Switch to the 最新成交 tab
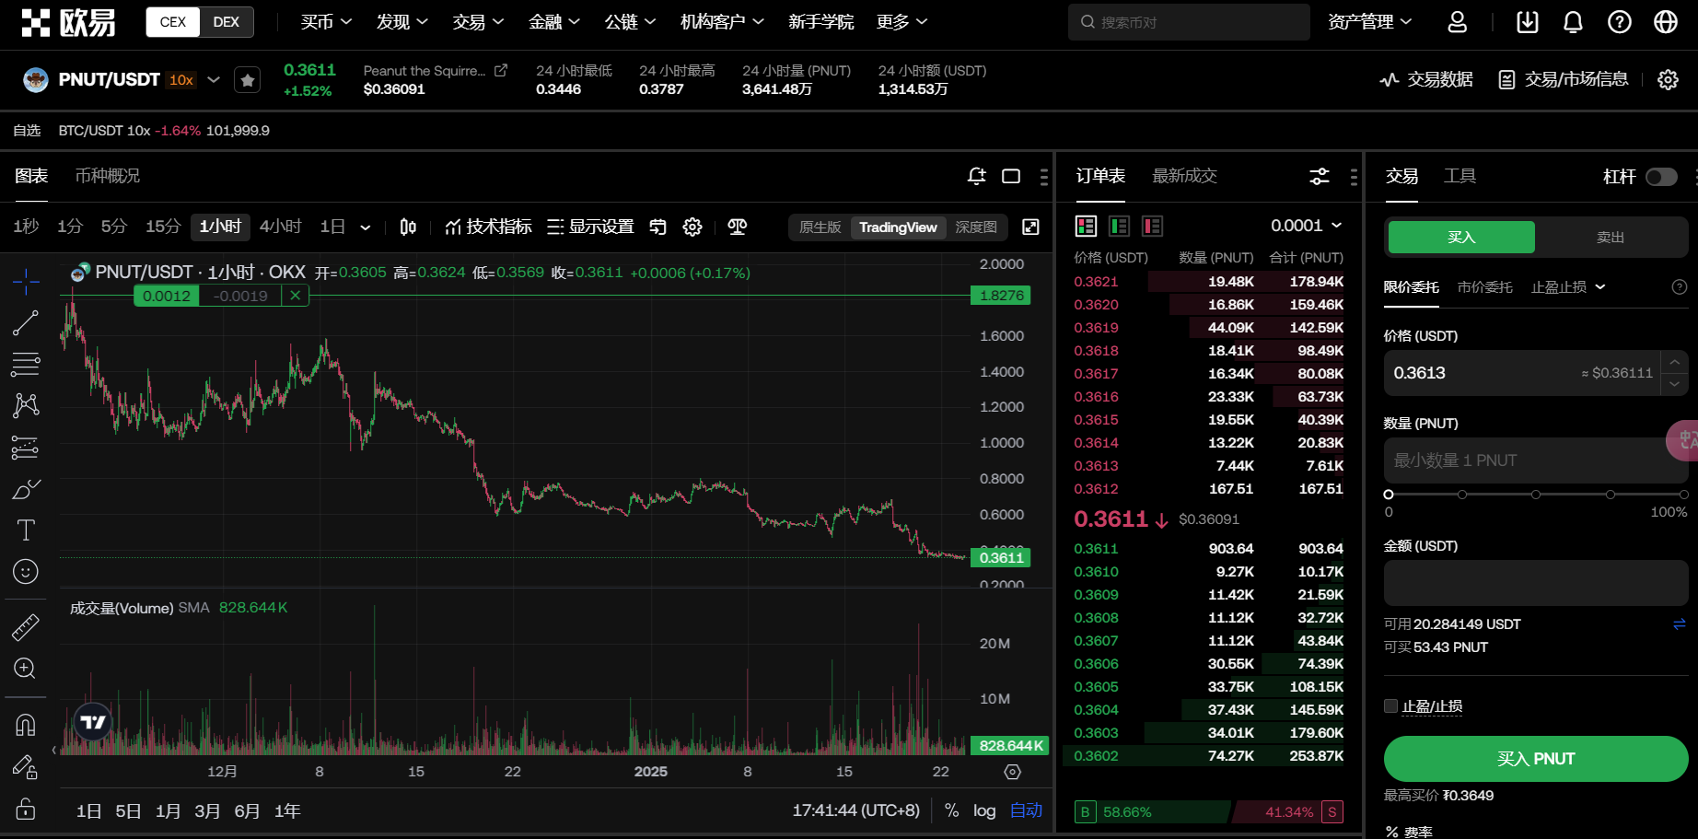 (1184, 176)
